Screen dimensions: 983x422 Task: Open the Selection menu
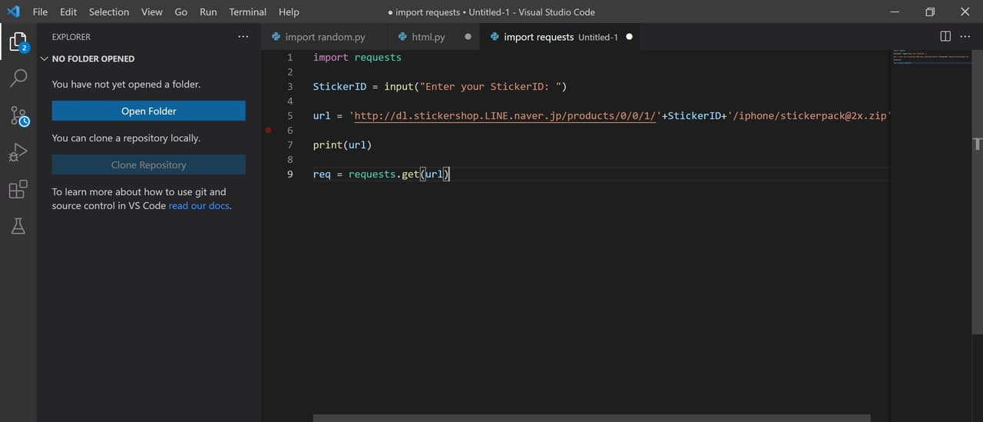tap(109, 12)
